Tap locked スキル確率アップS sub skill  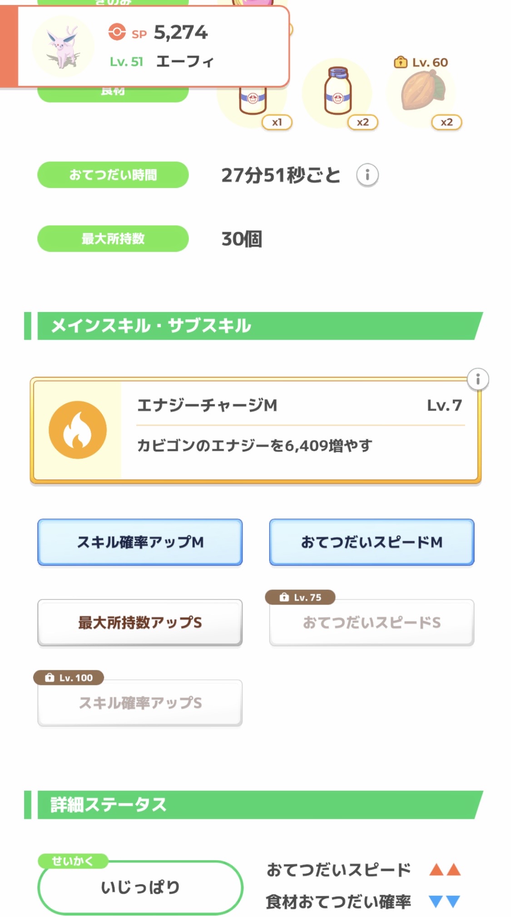coord(140,703)
